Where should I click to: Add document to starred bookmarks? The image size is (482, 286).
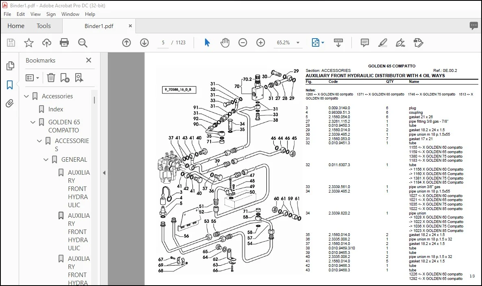[x=28, y=43]
